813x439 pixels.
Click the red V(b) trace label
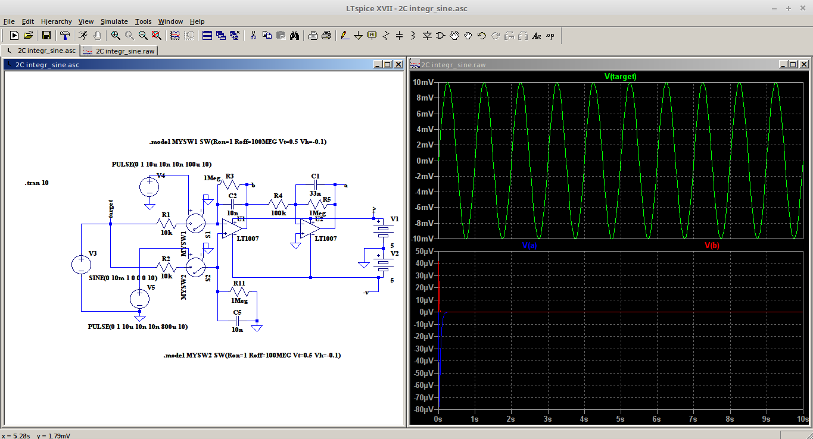(712, 245)
